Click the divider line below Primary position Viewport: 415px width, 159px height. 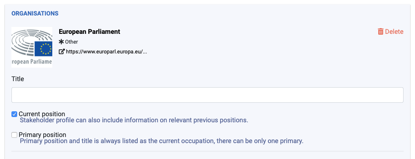[207, 151]
